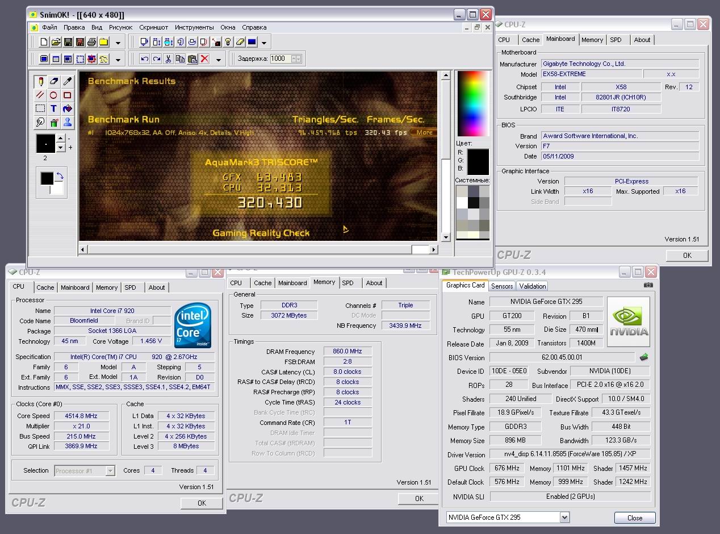720x534 pixels.
Task: Click the More link in benchmark results
Action: coord(425,132)
